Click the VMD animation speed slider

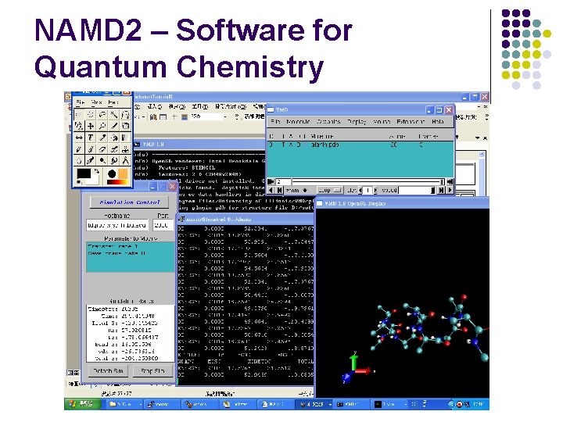click(417, 190)
